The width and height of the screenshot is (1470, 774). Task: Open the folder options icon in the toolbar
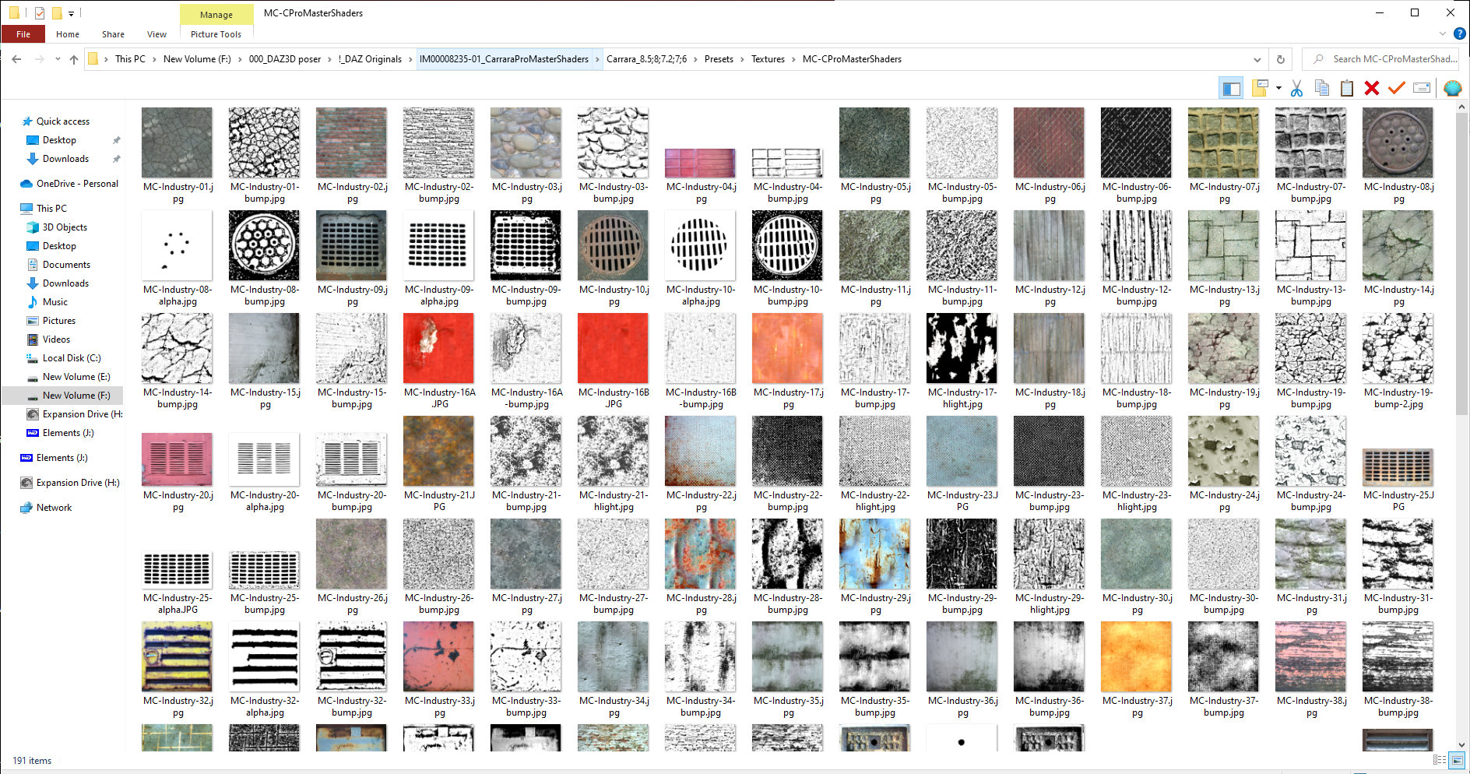1260,88
